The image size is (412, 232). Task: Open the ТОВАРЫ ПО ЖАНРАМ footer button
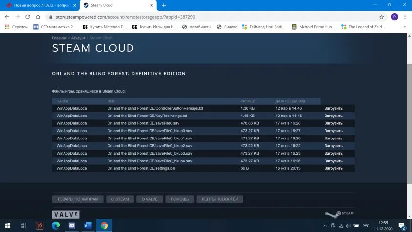click(x=78, y=199)
